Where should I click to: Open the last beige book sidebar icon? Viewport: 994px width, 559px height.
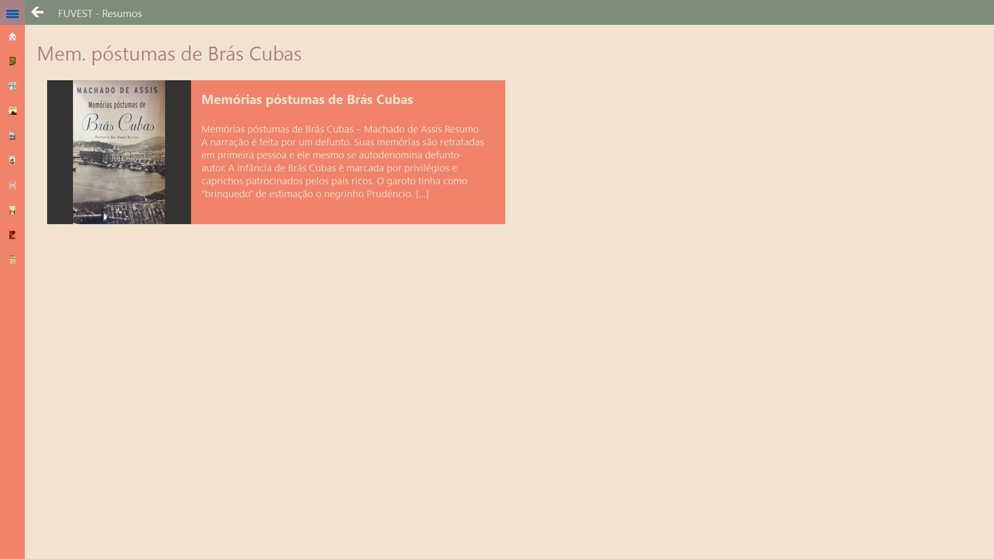[12, 260]
